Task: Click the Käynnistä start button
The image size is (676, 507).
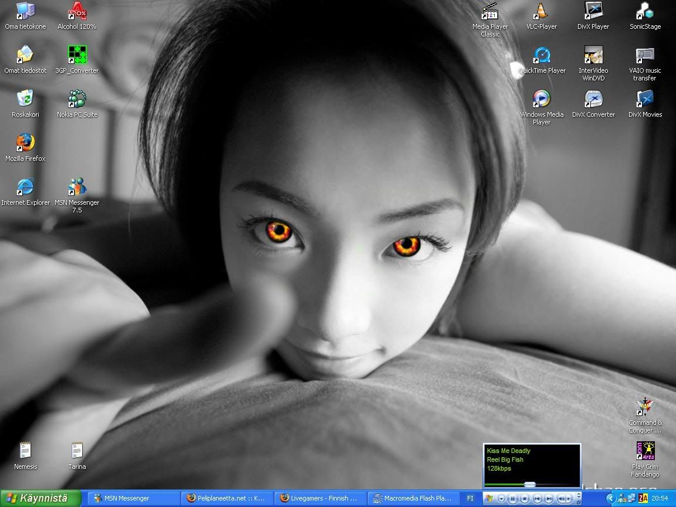Action: [40, 498]
